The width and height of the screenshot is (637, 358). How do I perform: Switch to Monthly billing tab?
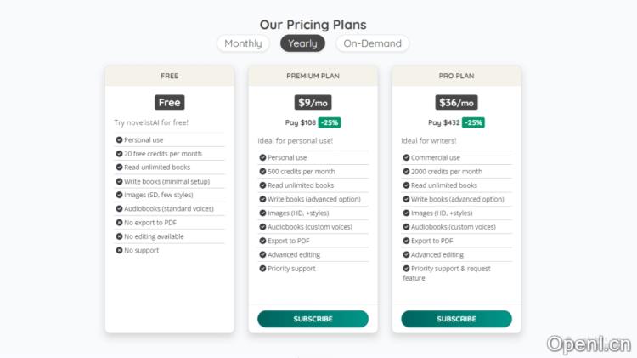tap(243, 43)
